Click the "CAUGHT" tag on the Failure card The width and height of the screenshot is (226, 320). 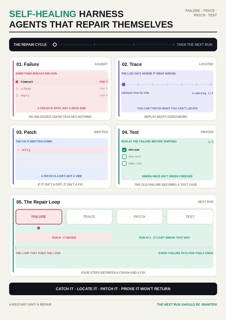click(101, 64)
